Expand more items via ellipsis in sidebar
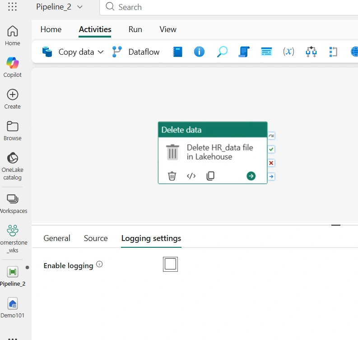 13,338
